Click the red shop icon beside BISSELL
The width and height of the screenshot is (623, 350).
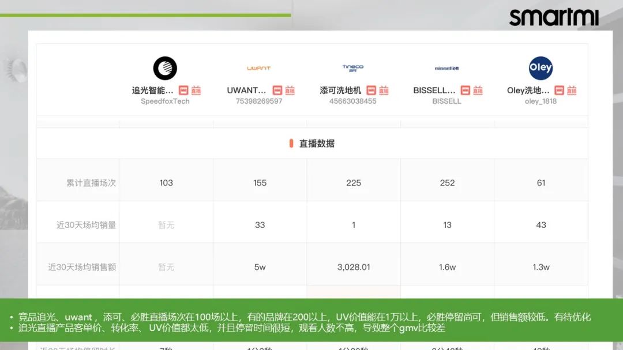(x=465, y=90)
